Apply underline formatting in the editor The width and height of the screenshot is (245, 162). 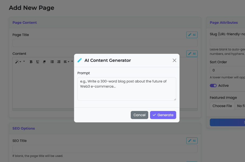[38, 62]
